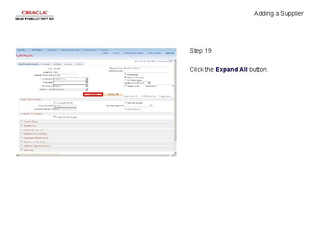
Task: Open the Supplier Information breadcrumb menu
Action: click(x=72, y=50)
